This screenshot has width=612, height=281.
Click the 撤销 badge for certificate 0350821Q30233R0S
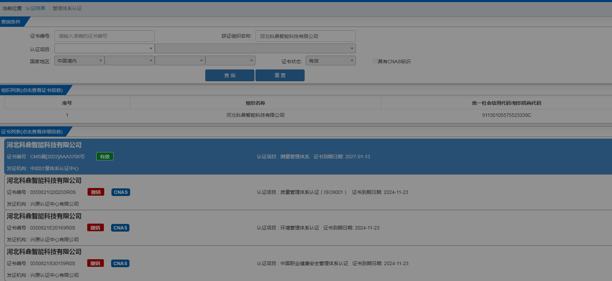[96, 192]
